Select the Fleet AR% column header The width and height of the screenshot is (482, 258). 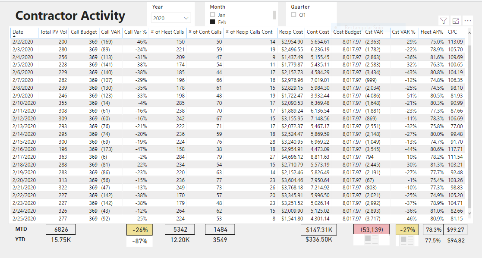pyautogui.click(x=432, y=31)
